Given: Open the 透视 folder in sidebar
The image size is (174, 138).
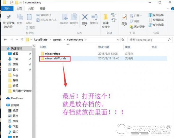Looking at the screenshot, I should pyautogui.click(x=13, y=86).
